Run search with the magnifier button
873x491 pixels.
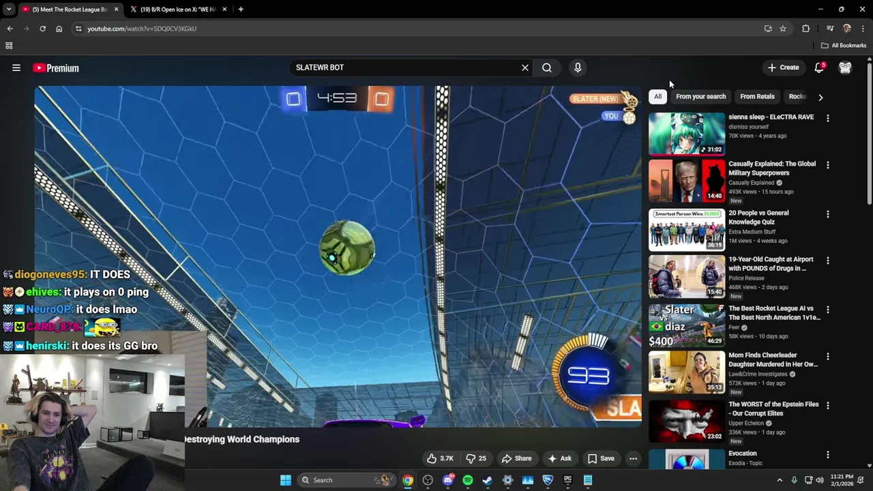click(547, 68)
